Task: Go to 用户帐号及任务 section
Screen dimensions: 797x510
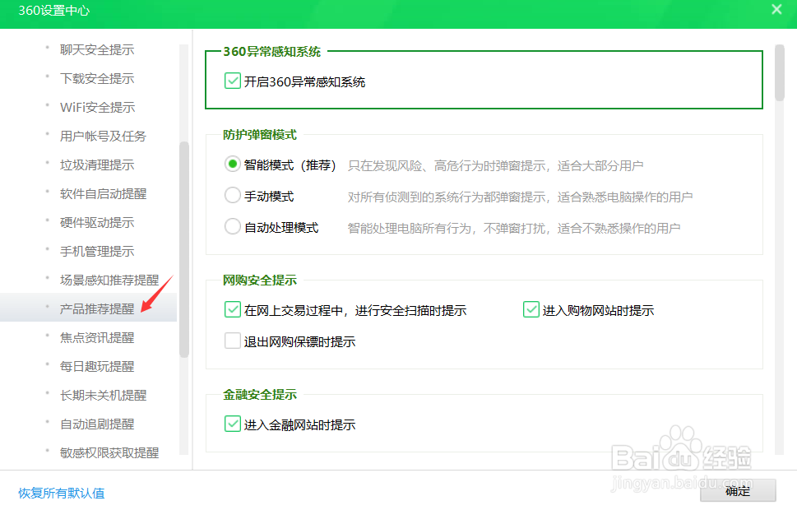Action: click(103, 137)
